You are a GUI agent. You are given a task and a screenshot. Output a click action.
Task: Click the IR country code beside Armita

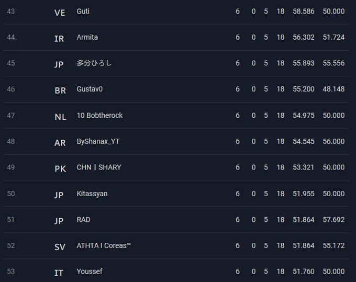pos(59,39)
